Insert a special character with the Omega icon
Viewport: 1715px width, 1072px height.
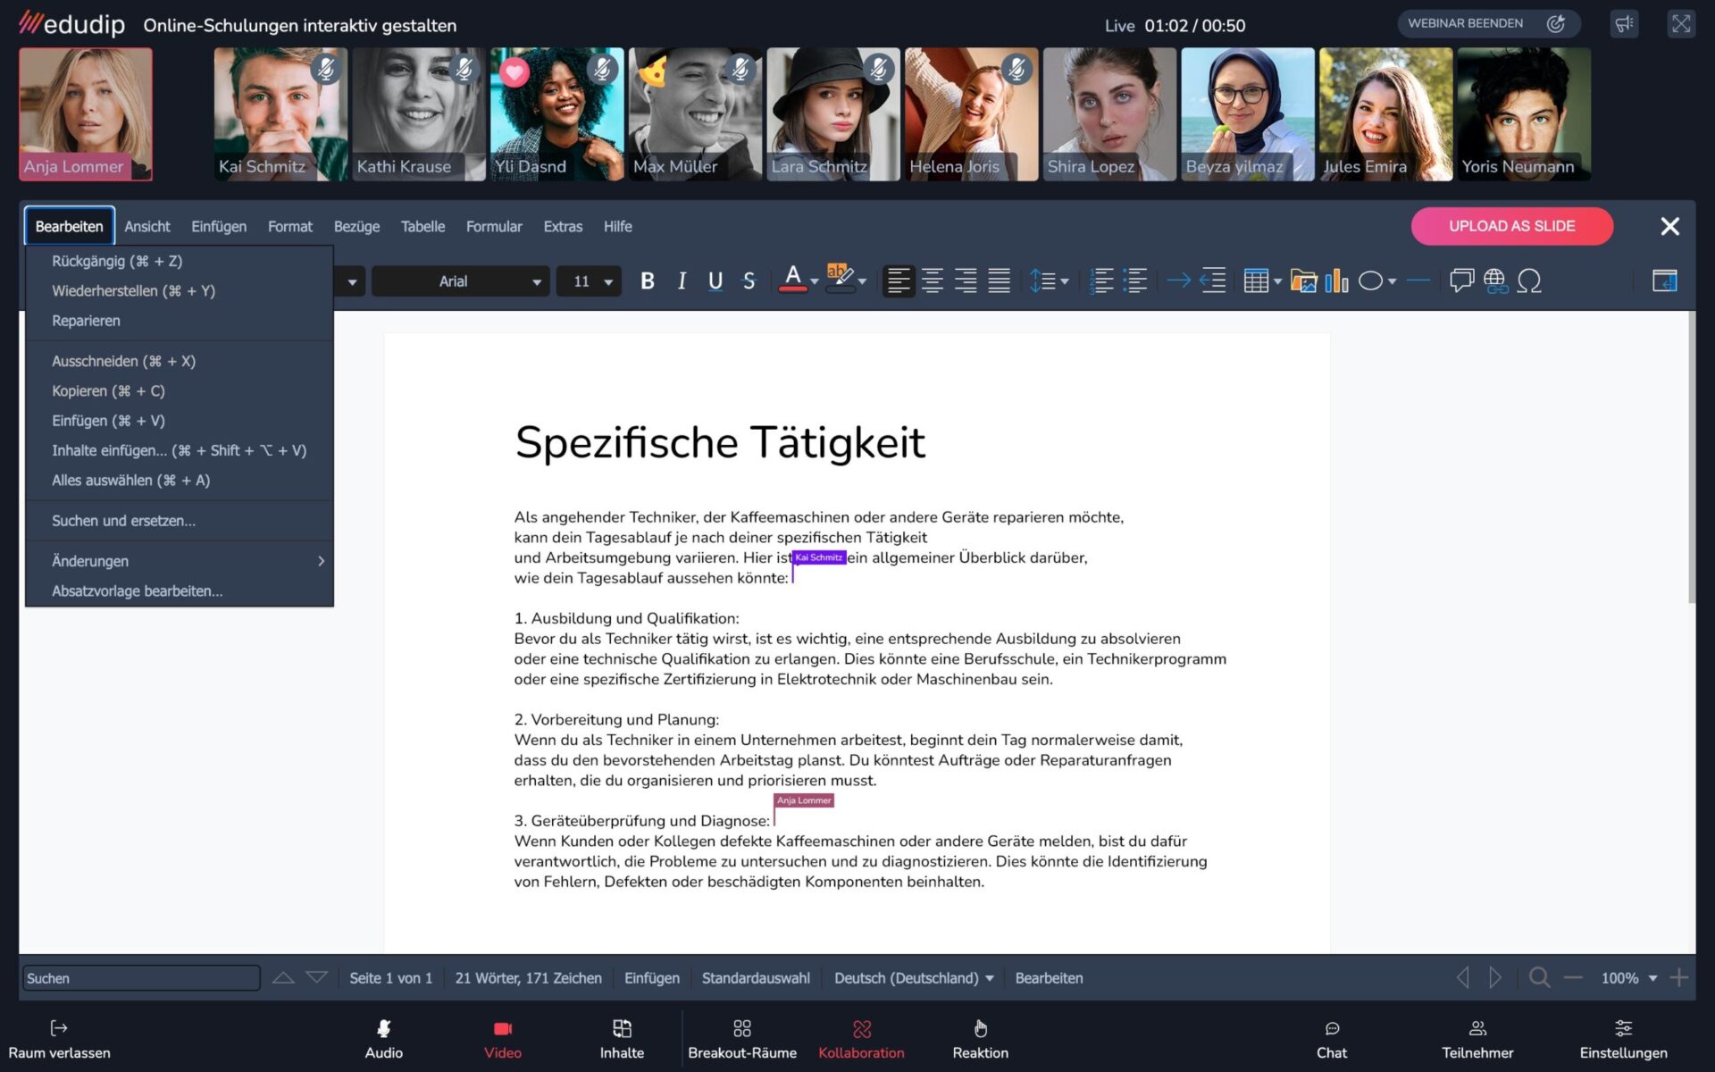pyautogui.click(x=1529, y=281)
